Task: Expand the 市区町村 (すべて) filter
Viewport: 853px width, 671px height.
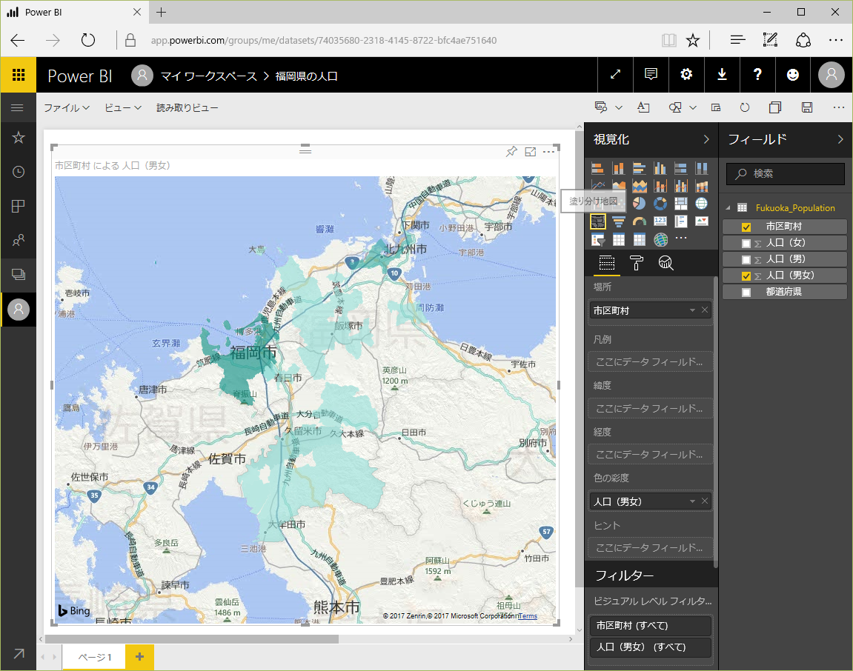Action: point(650,625)
